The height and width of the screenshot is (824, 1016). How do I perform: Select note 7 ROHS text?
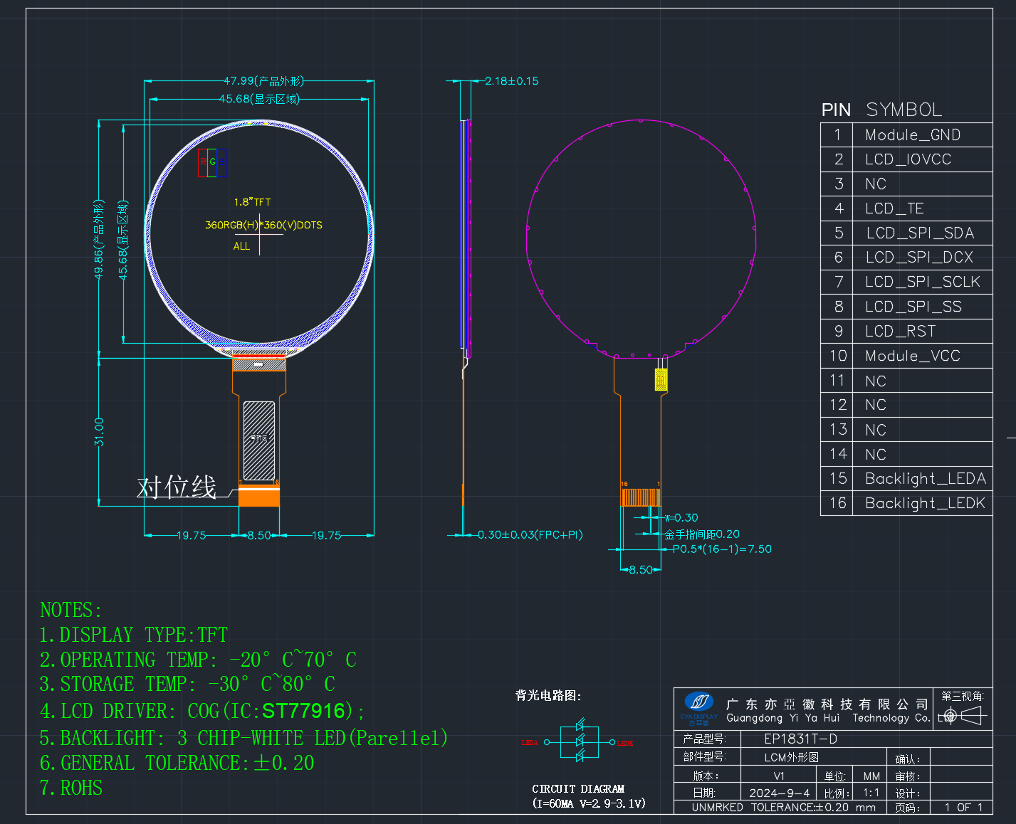71,788
